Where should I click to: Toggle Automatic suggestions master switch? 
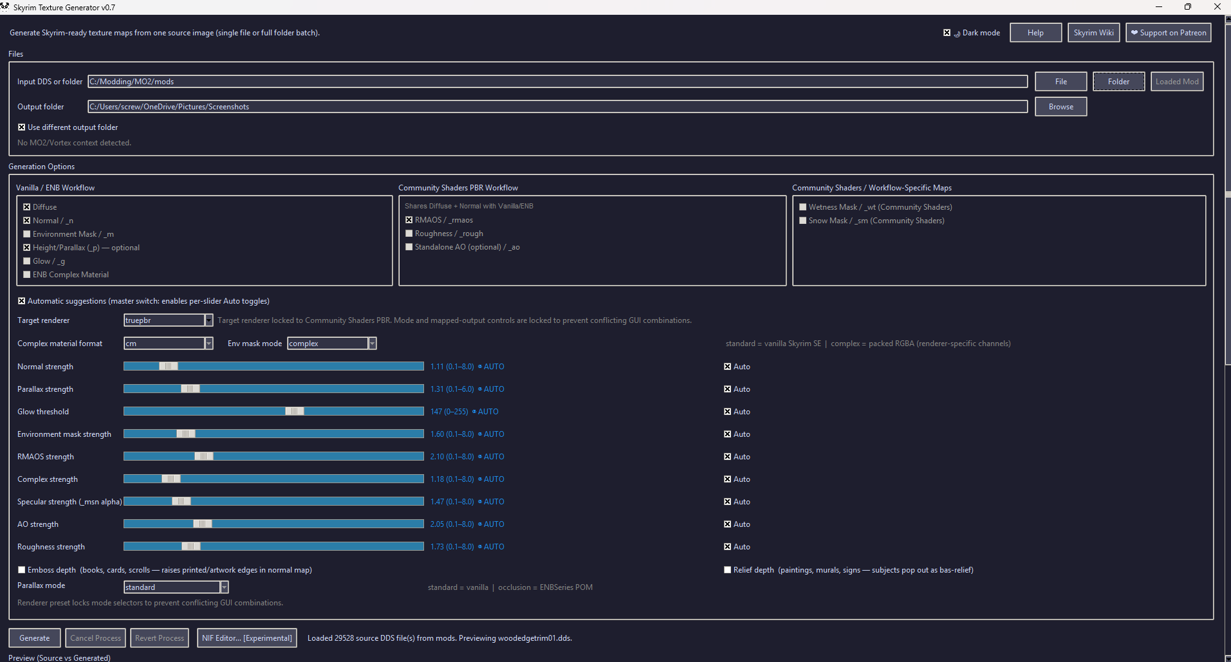pos(21,301)
